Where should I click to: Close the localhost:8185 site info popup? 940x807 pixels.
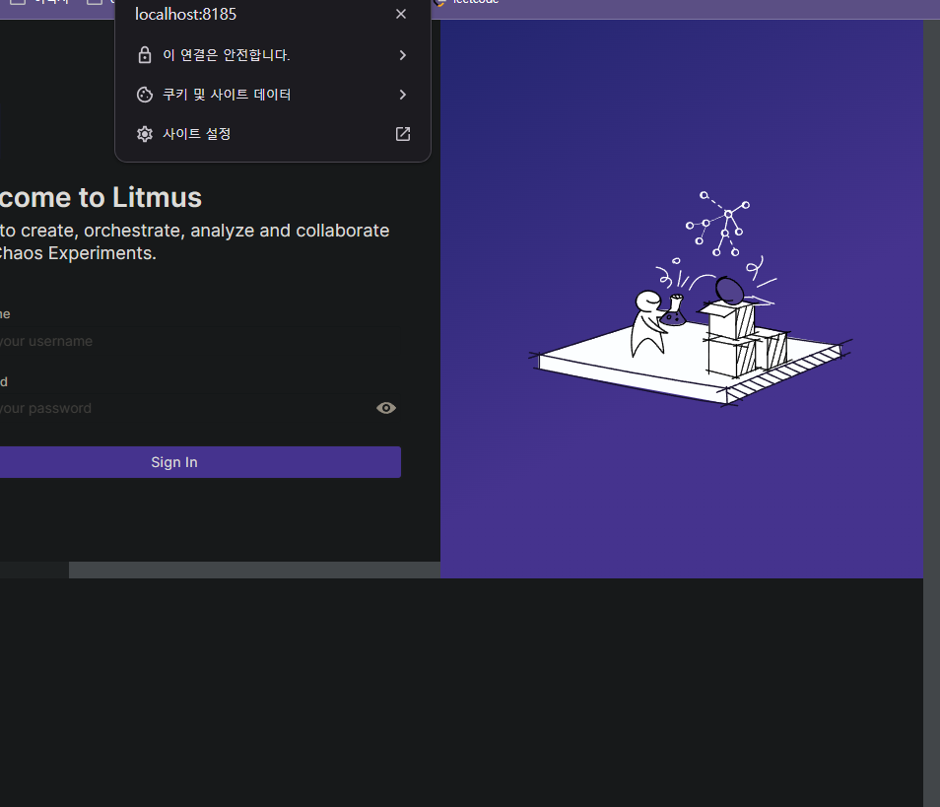click(401, 14)
